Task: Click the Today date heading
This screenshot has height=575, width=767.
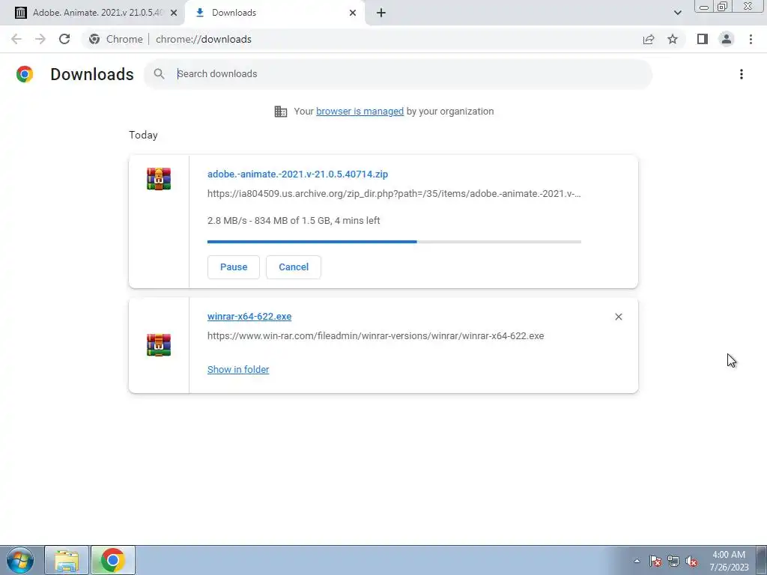Action: 143,135
